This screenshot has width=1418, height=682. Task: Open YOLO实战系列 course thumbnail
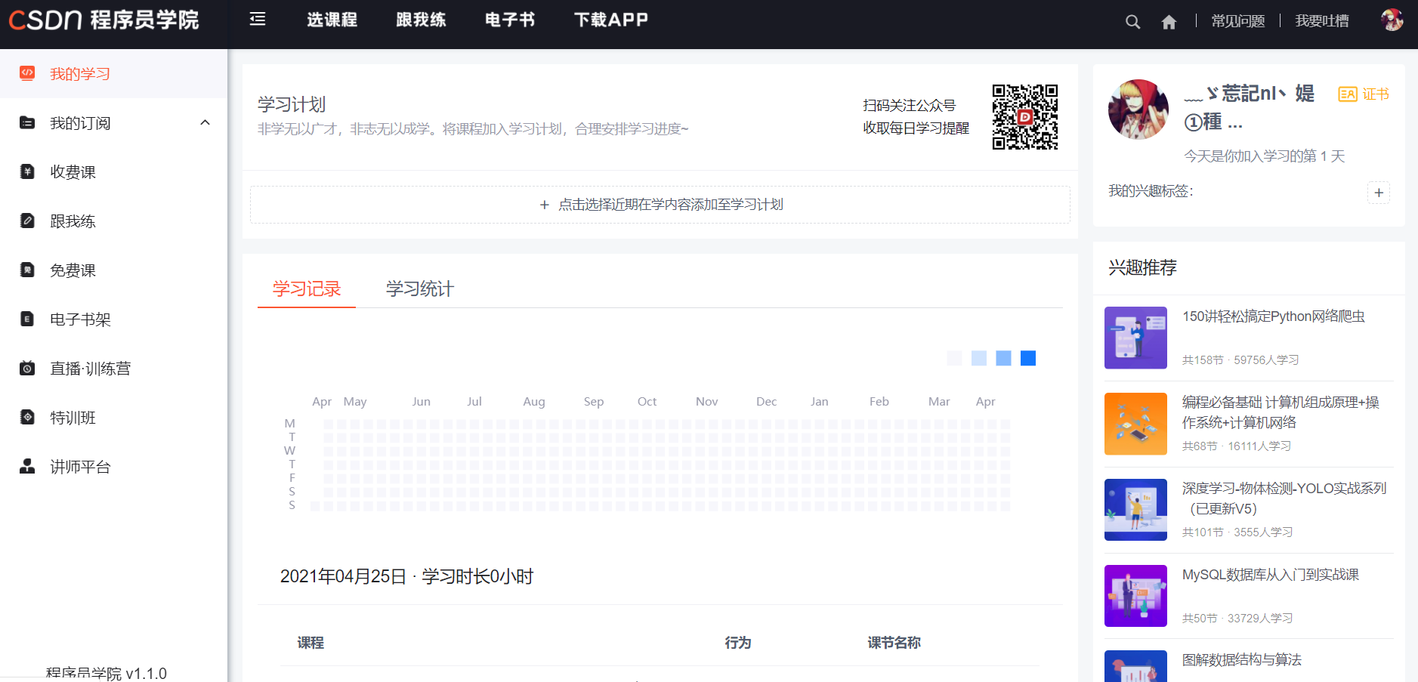point(1135,510)
